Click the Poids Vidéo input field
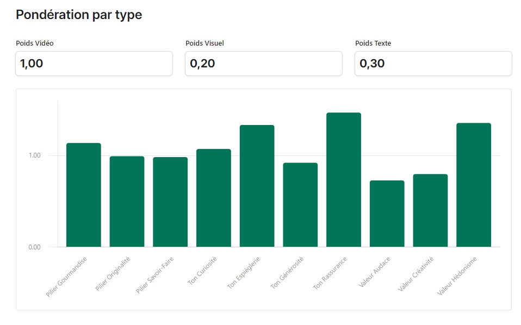This screenshot has width=521, height=325. click(x=94, y=64)
